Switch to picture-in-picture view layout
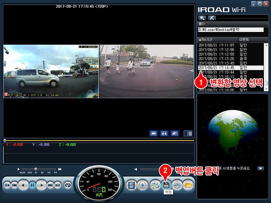 [x=175, y=133]
